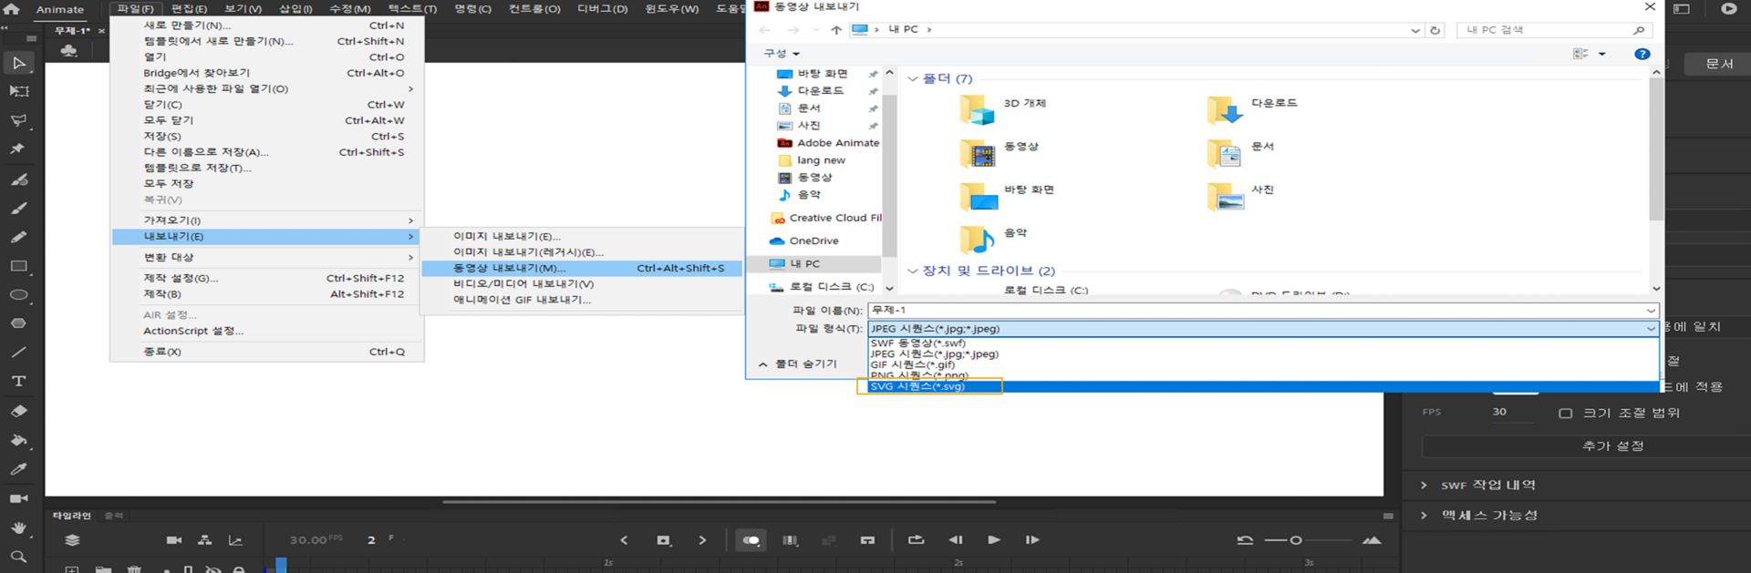This screenshot has height=573, width=1751.
Task: Click reset timeline zoom icon
Action: click(1245, 540)
